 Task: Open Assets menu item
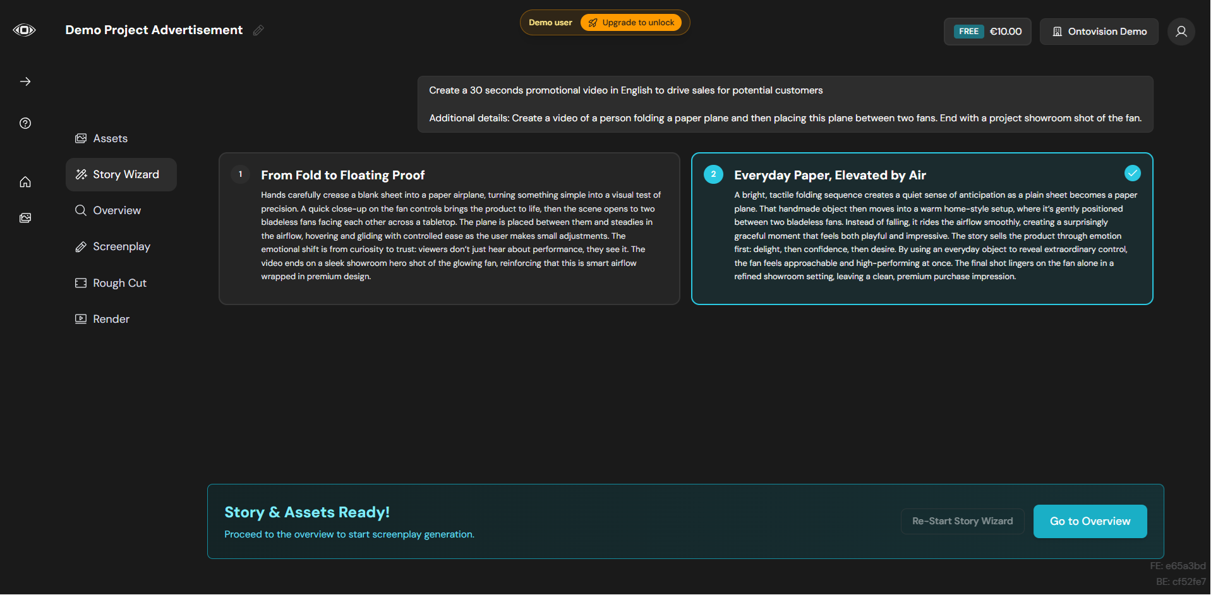pyautogui.click(x=121, y=138)
